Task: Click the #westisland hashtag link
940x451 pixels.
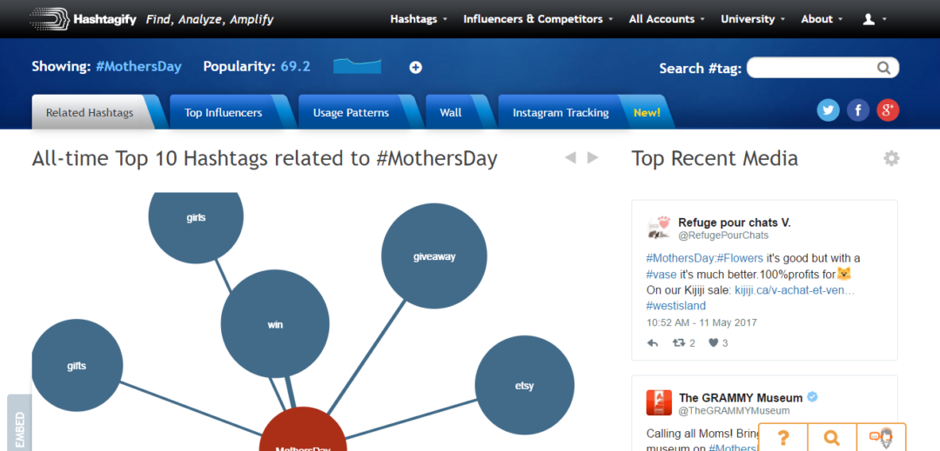Action: pos(676,306)
